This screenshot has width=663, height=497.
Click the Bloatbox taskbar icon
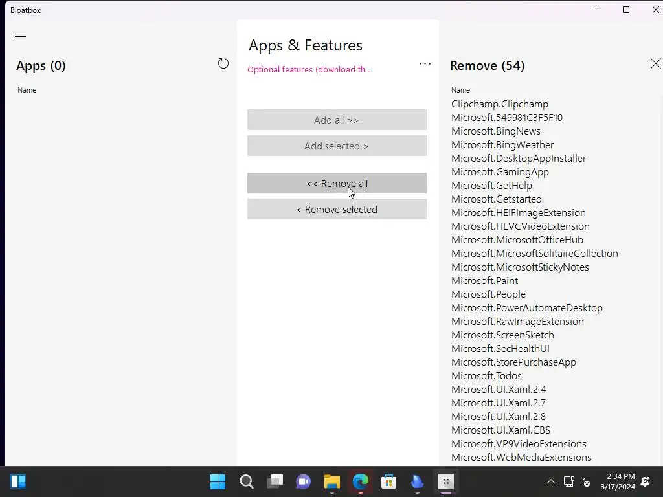click(445, 481)
